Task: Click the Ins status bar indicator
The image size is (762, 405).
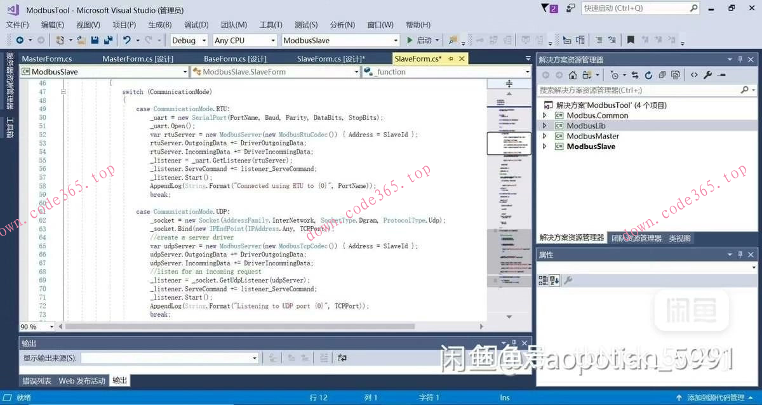Action: pyautogui.click(x=505, y=397)
